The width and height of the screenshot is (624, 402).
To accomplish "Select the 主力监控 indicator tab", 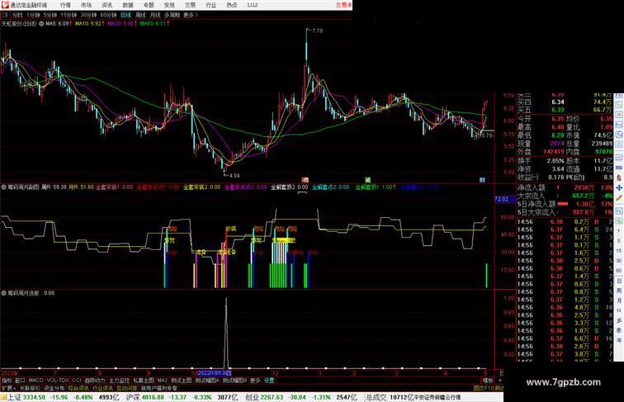I will coord(120,381).
